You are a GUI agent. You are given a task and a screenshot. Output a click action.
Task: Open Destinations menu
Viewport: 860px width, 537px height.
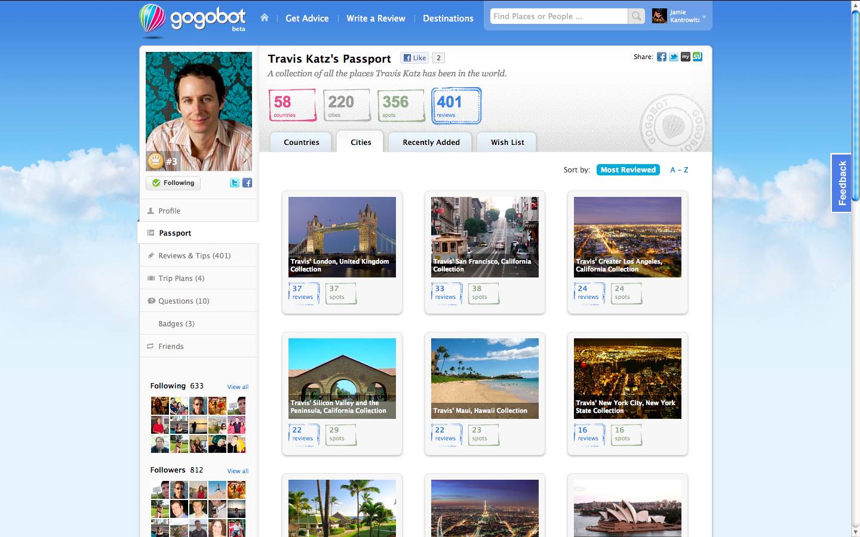click(x=448, y=18)
